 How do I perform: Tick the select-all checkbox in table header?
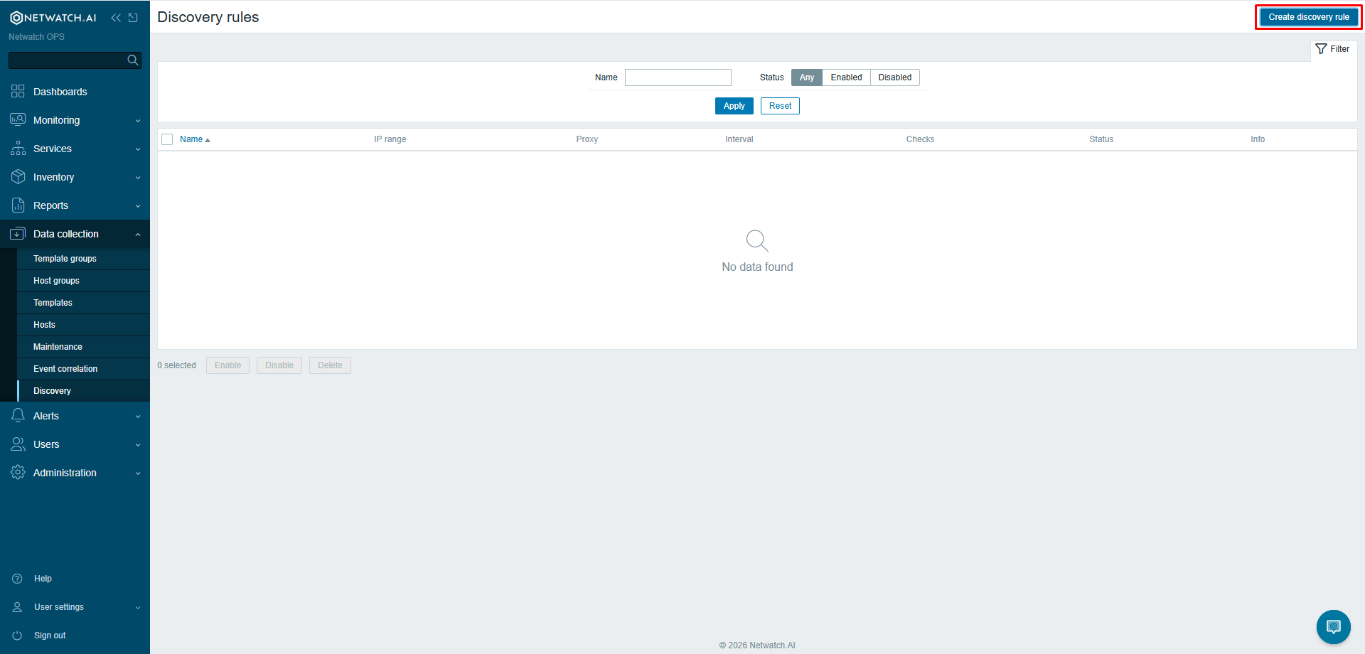(167, 139)
